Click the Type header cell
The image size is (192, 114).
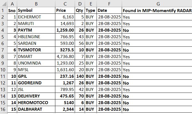coord(91,10)
